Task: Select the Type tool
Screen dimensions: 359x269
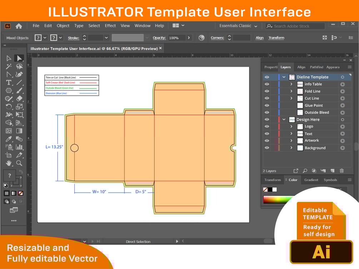Action: tap(9, 82)
